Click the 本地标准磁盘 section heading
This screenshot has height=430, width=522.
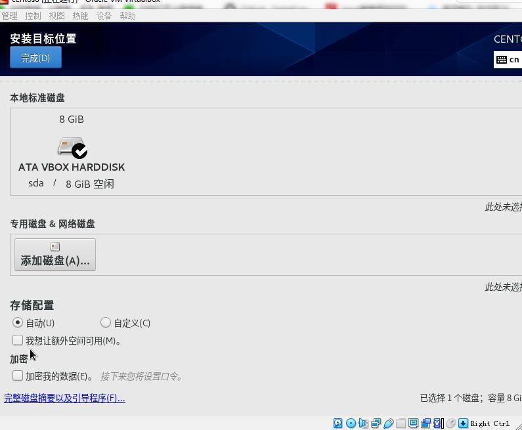coord(37,98)
